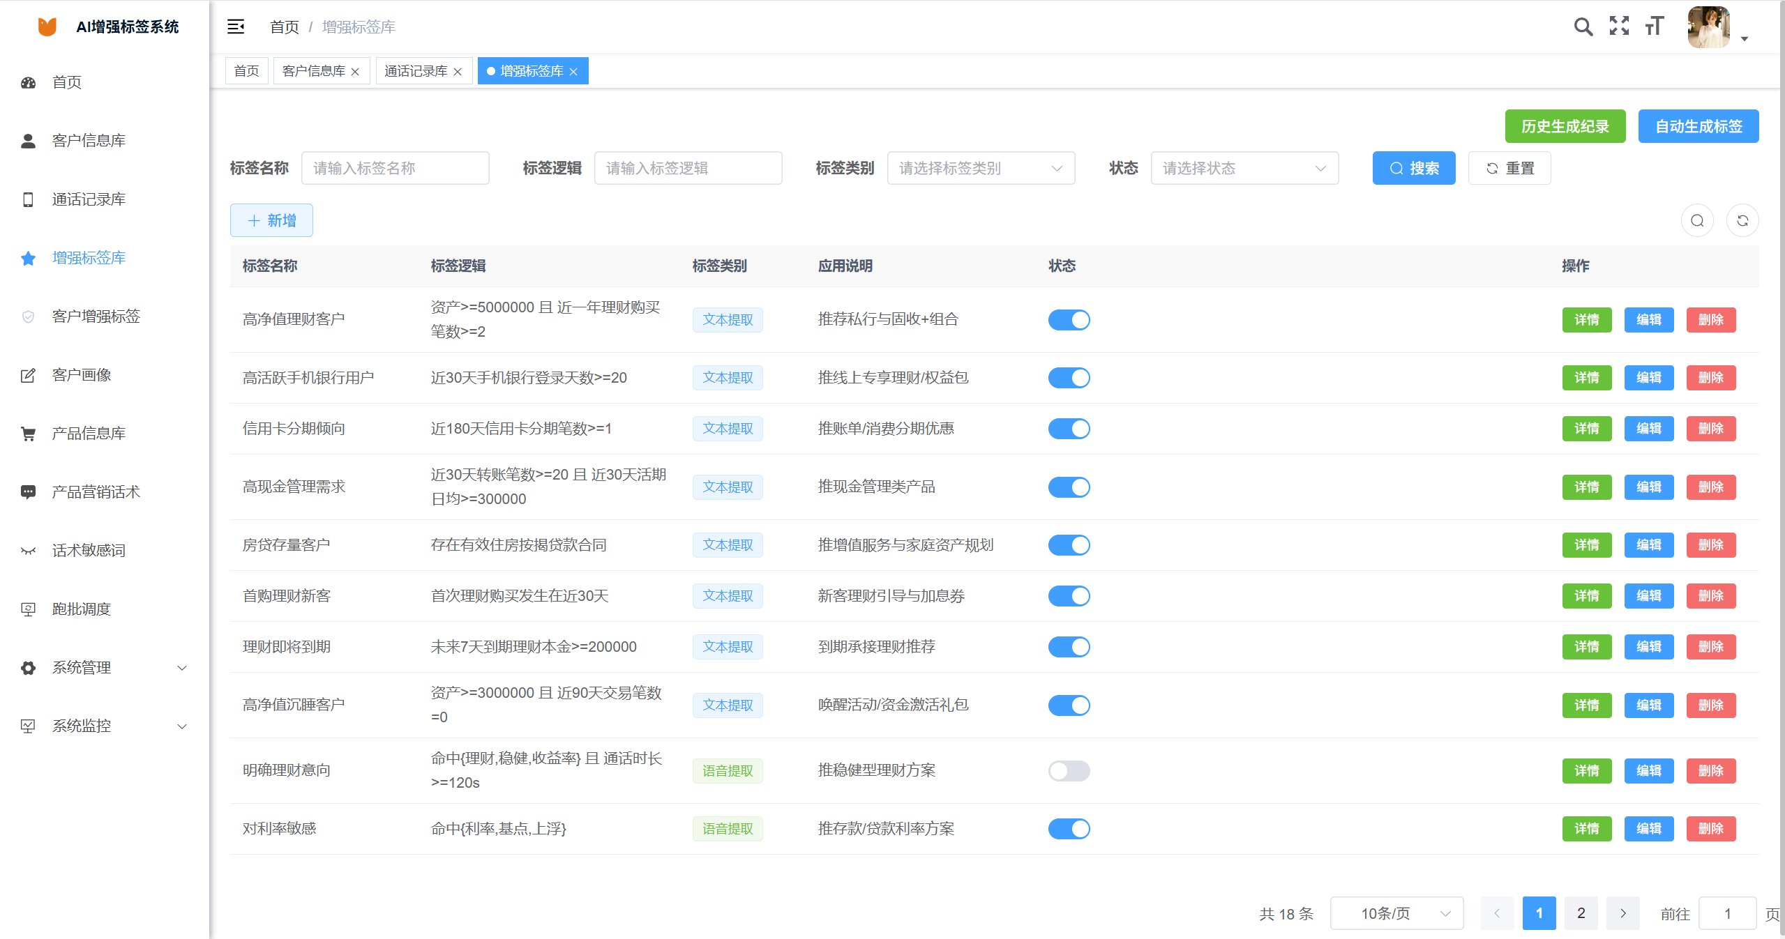Click page 2 in pagination
This screenshot has height=939, width=1785.
tap(1581, 913)
